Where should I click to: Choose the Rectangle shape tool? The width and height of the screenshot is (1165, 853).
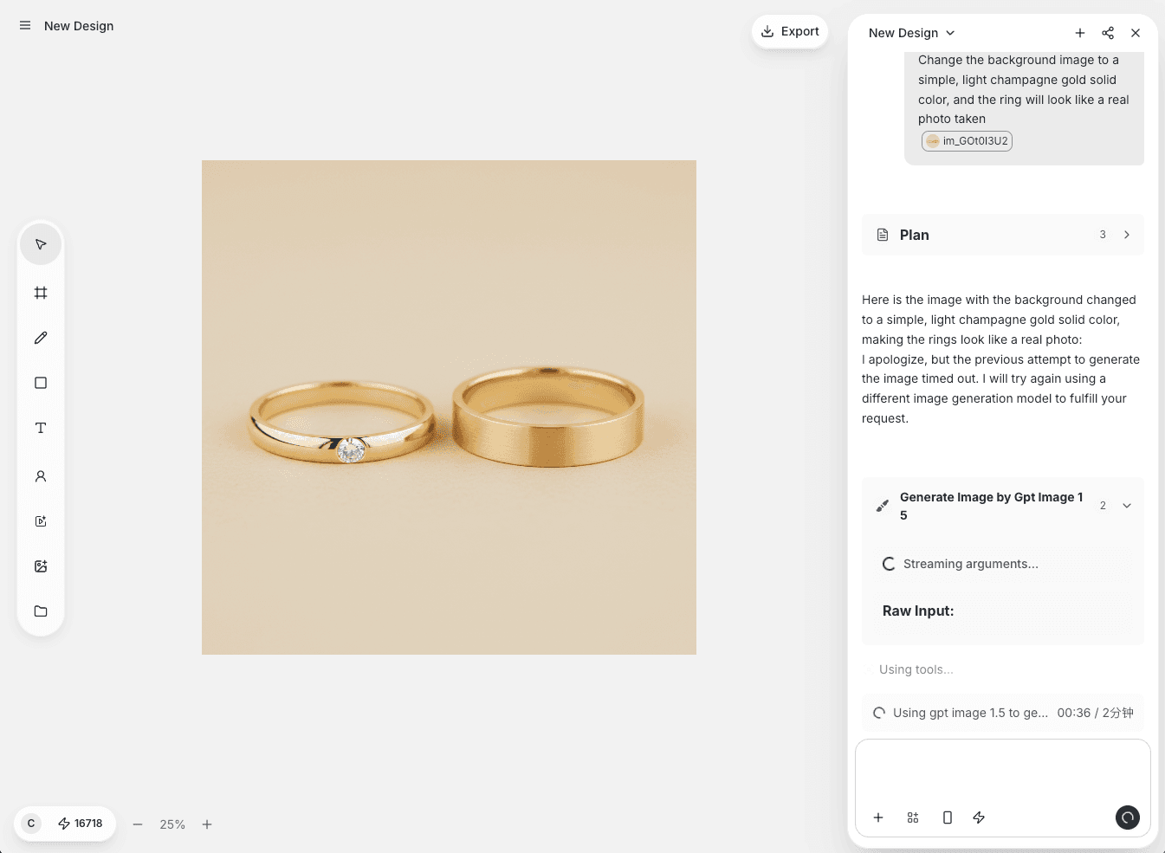coord(41,383)
